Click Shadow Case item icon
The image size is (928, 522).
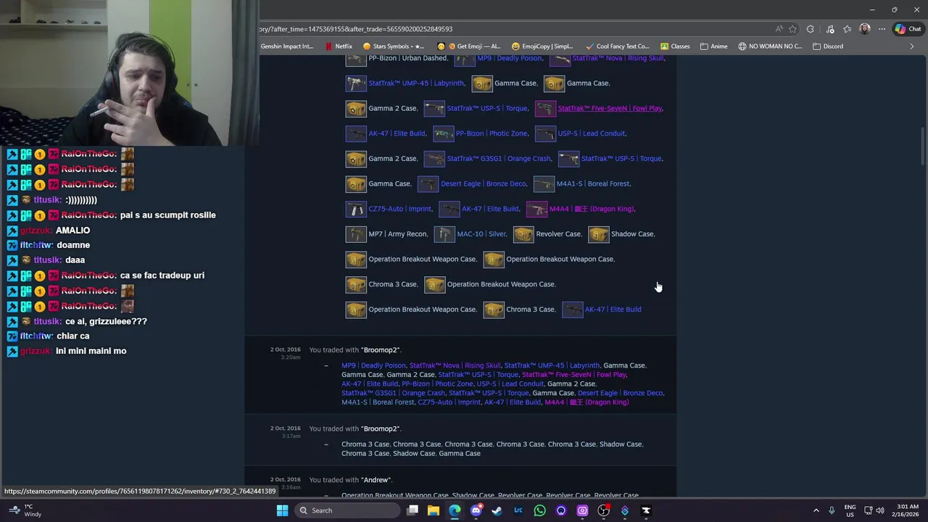(x=598, y=234)
